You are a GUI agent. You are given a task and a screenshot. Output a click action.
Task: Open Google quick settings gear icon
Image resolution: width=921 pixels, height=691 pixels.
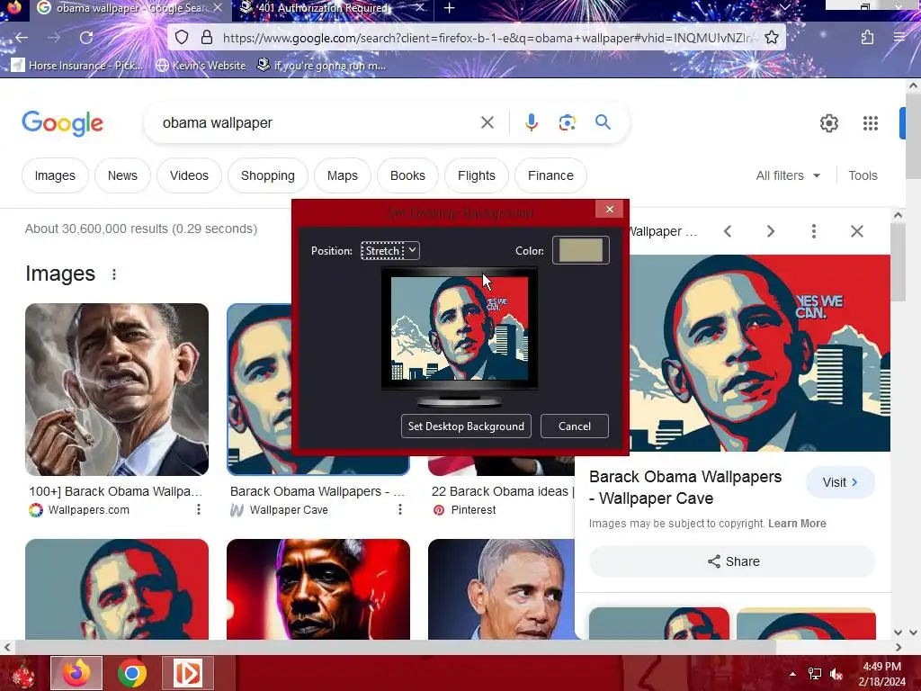pyautogui.click(x=828, y=122)
